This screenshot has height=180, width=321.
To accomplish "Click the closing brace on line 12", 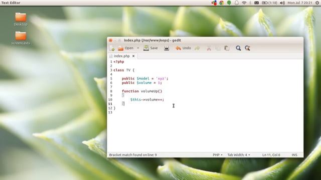I will (114, 108).
